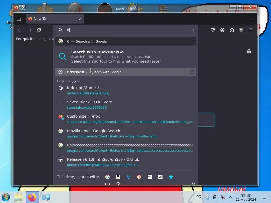This screenshot has width=271, height=203.
Task: Open the three-dot menu on dnspyex row
Action: pos(192,72)
